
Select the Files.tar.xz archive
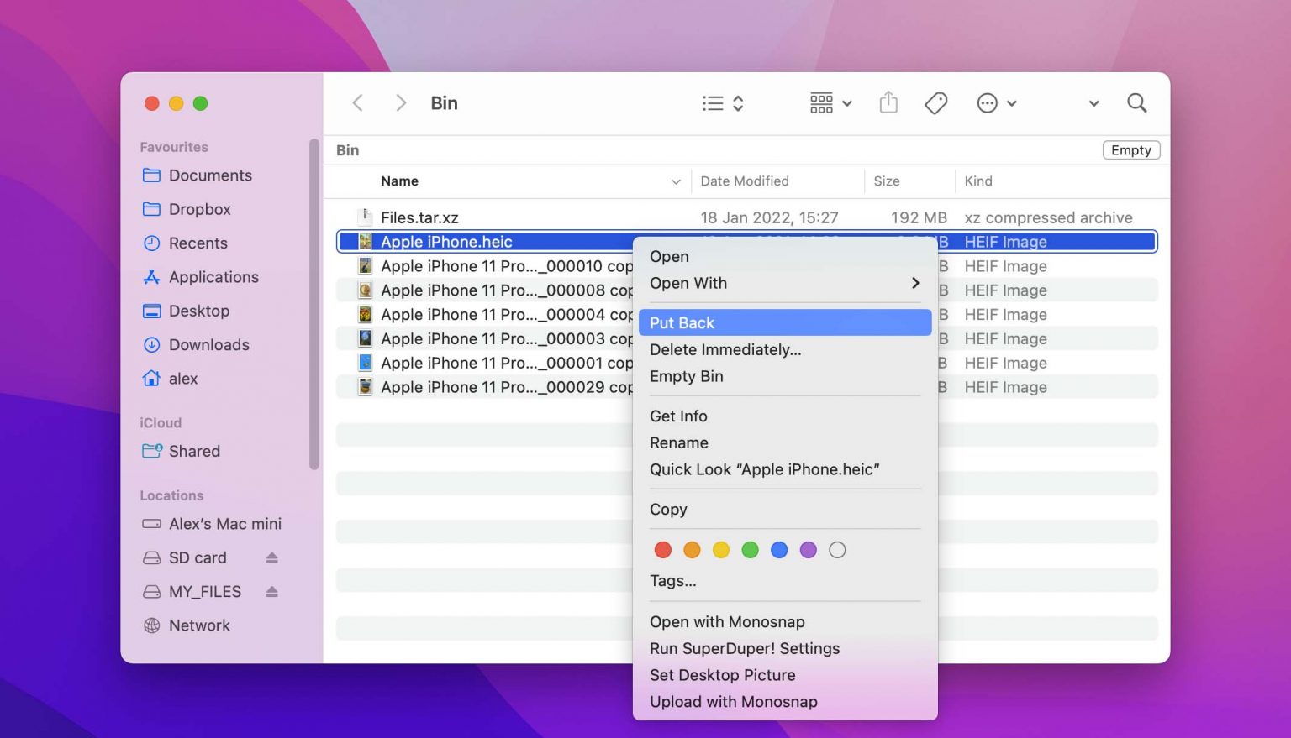click(x=419, y=217)
